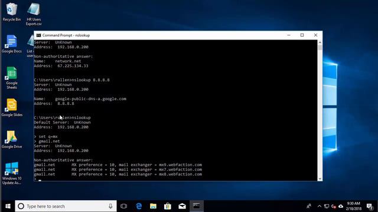This screenshot has width=378, height=212.
Task: Click the 'network.net' name line
Action: point(58,61)
